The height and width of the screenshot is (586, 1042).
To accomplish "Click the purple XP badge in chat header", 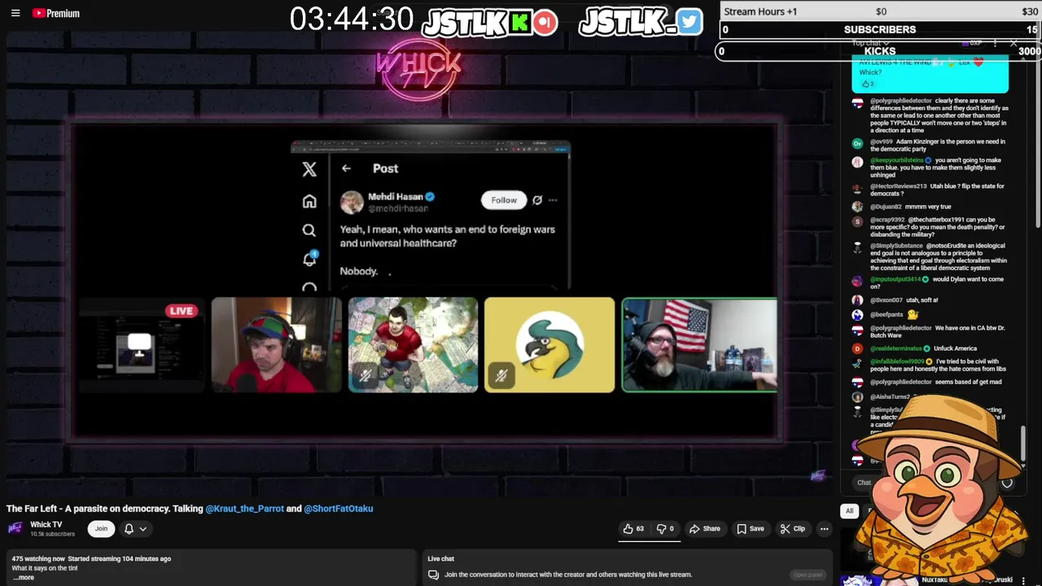I will pos(972,42).
